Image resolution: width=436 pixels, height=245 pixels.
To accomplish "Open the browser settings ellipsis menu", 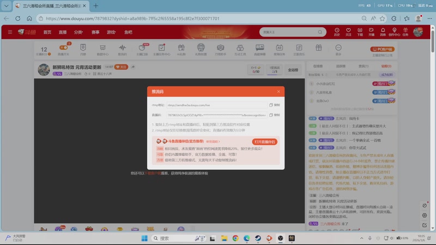I will (429, 19).
